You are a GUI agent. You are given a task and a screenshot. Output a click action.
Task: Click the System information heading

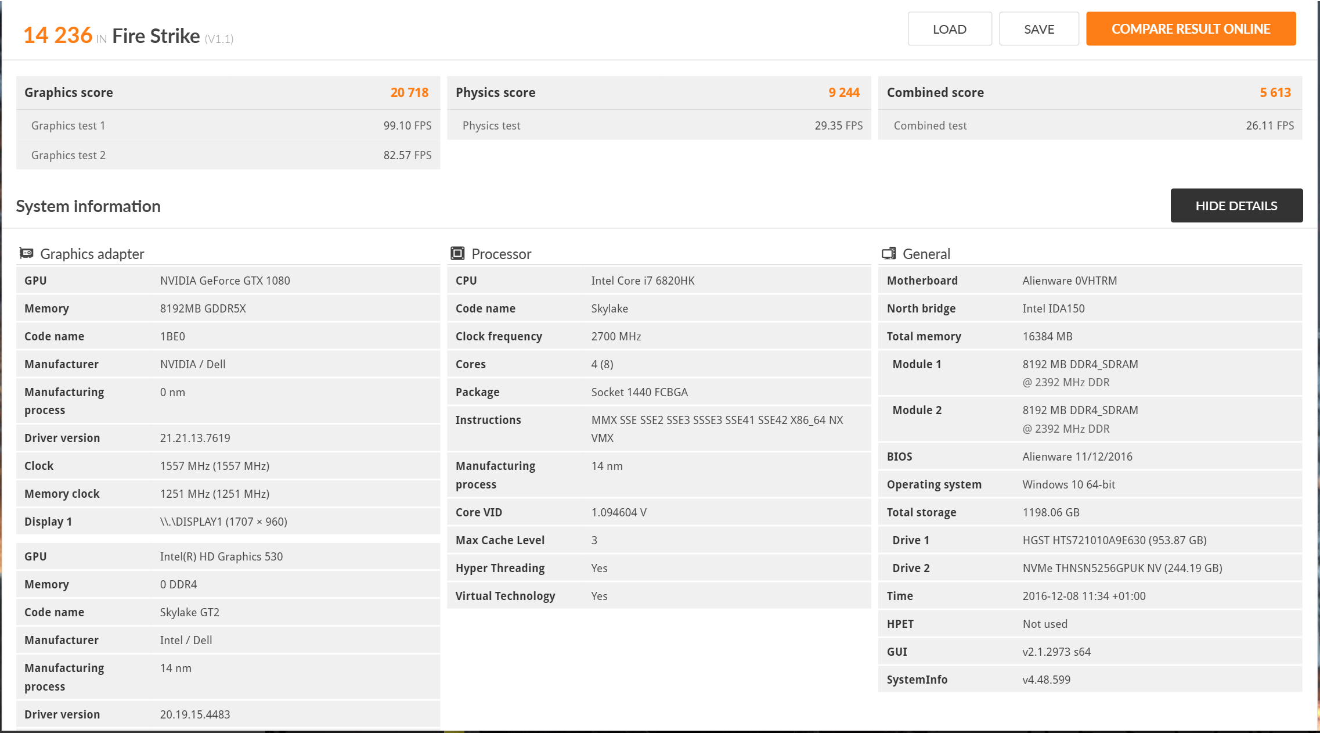click(x=88, y=206)
